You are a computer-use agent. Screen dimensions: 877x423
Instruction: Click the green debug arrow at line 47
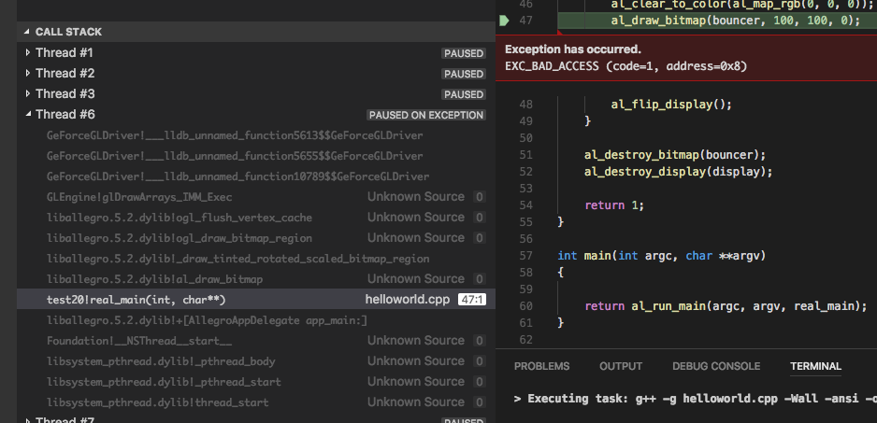[504, 21]
